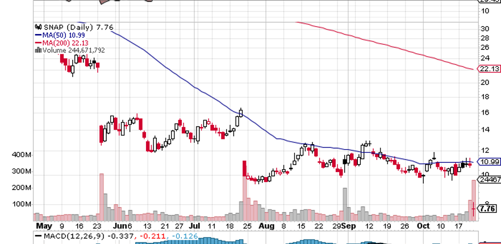Image resolution: width=501 pixels, height=244 pixels.
Task: Click the Jul label on the date axis
Action: tap(194, 226)
